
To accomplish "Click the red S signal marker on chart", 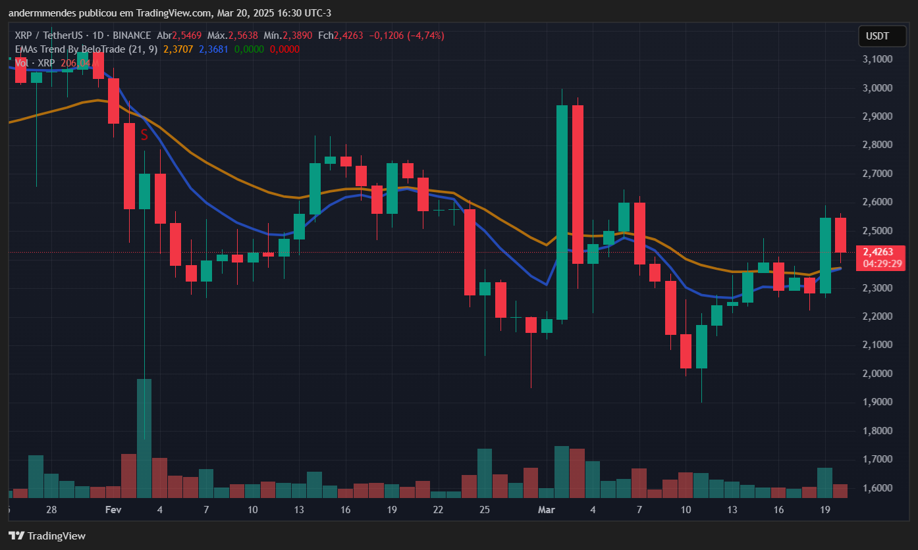I will point(144,136).
